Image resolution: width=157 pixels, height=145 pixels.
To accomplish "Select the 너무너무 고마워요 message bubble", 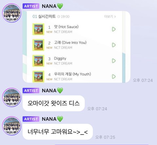I will point(58,132).
